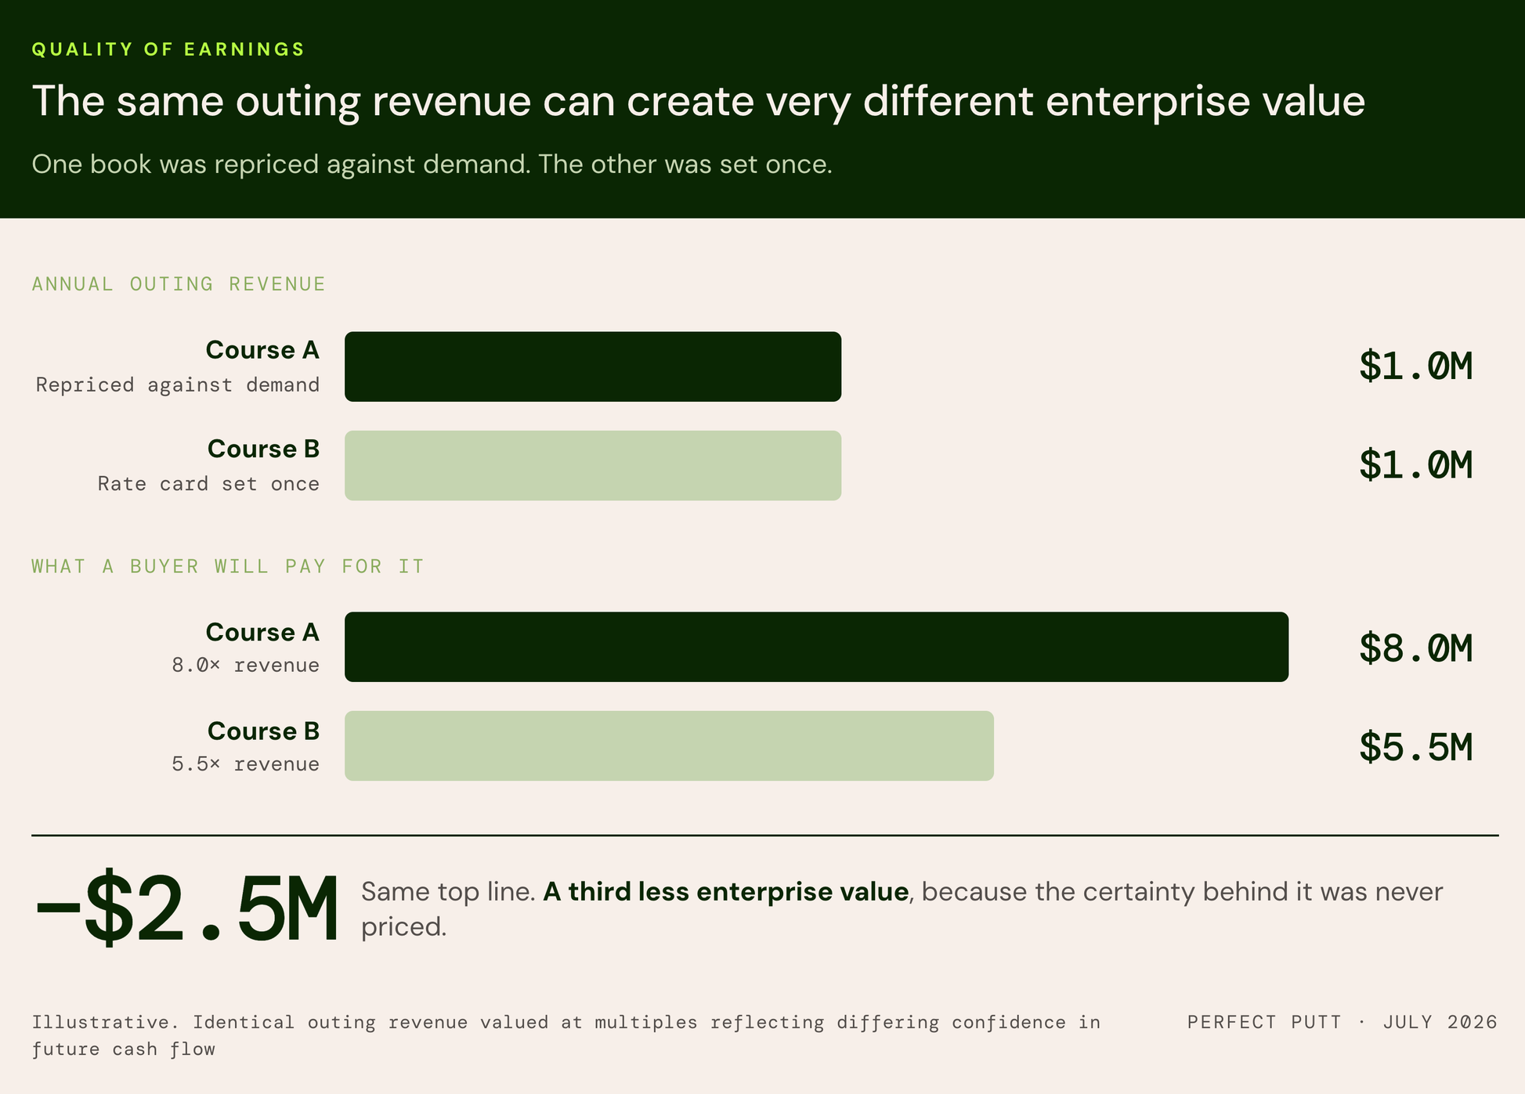
Task: Click the $1.0M value in the Rate card set once row
Action: click(1416, 465)
